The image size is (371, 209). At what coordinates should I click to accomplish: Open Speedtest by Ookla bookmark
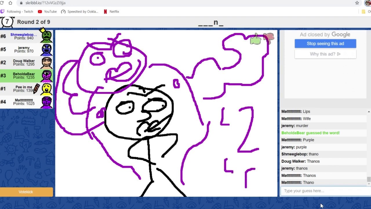coord(80,12)
